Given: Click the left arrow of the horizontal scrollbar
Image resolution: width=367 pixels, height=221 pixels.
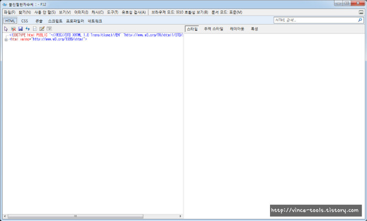Looking at the screenshot, I should pos(5,216).
